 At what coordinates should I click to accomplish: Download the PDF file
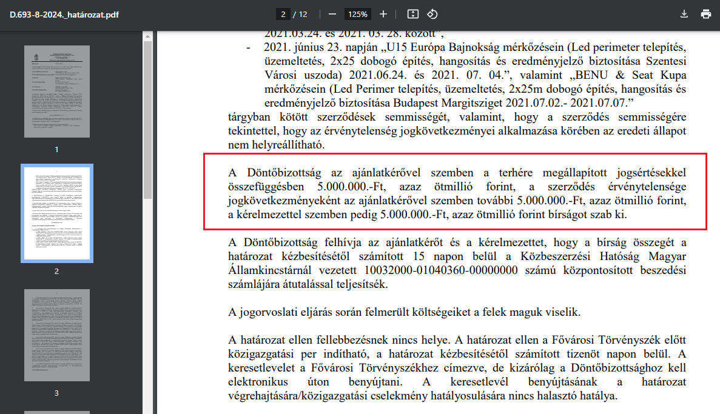684,14
